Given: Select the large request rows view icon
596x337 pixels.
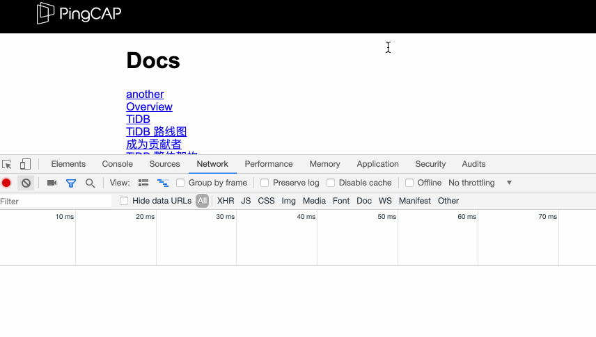Looking at the screenshot, I should click(143, 183).
